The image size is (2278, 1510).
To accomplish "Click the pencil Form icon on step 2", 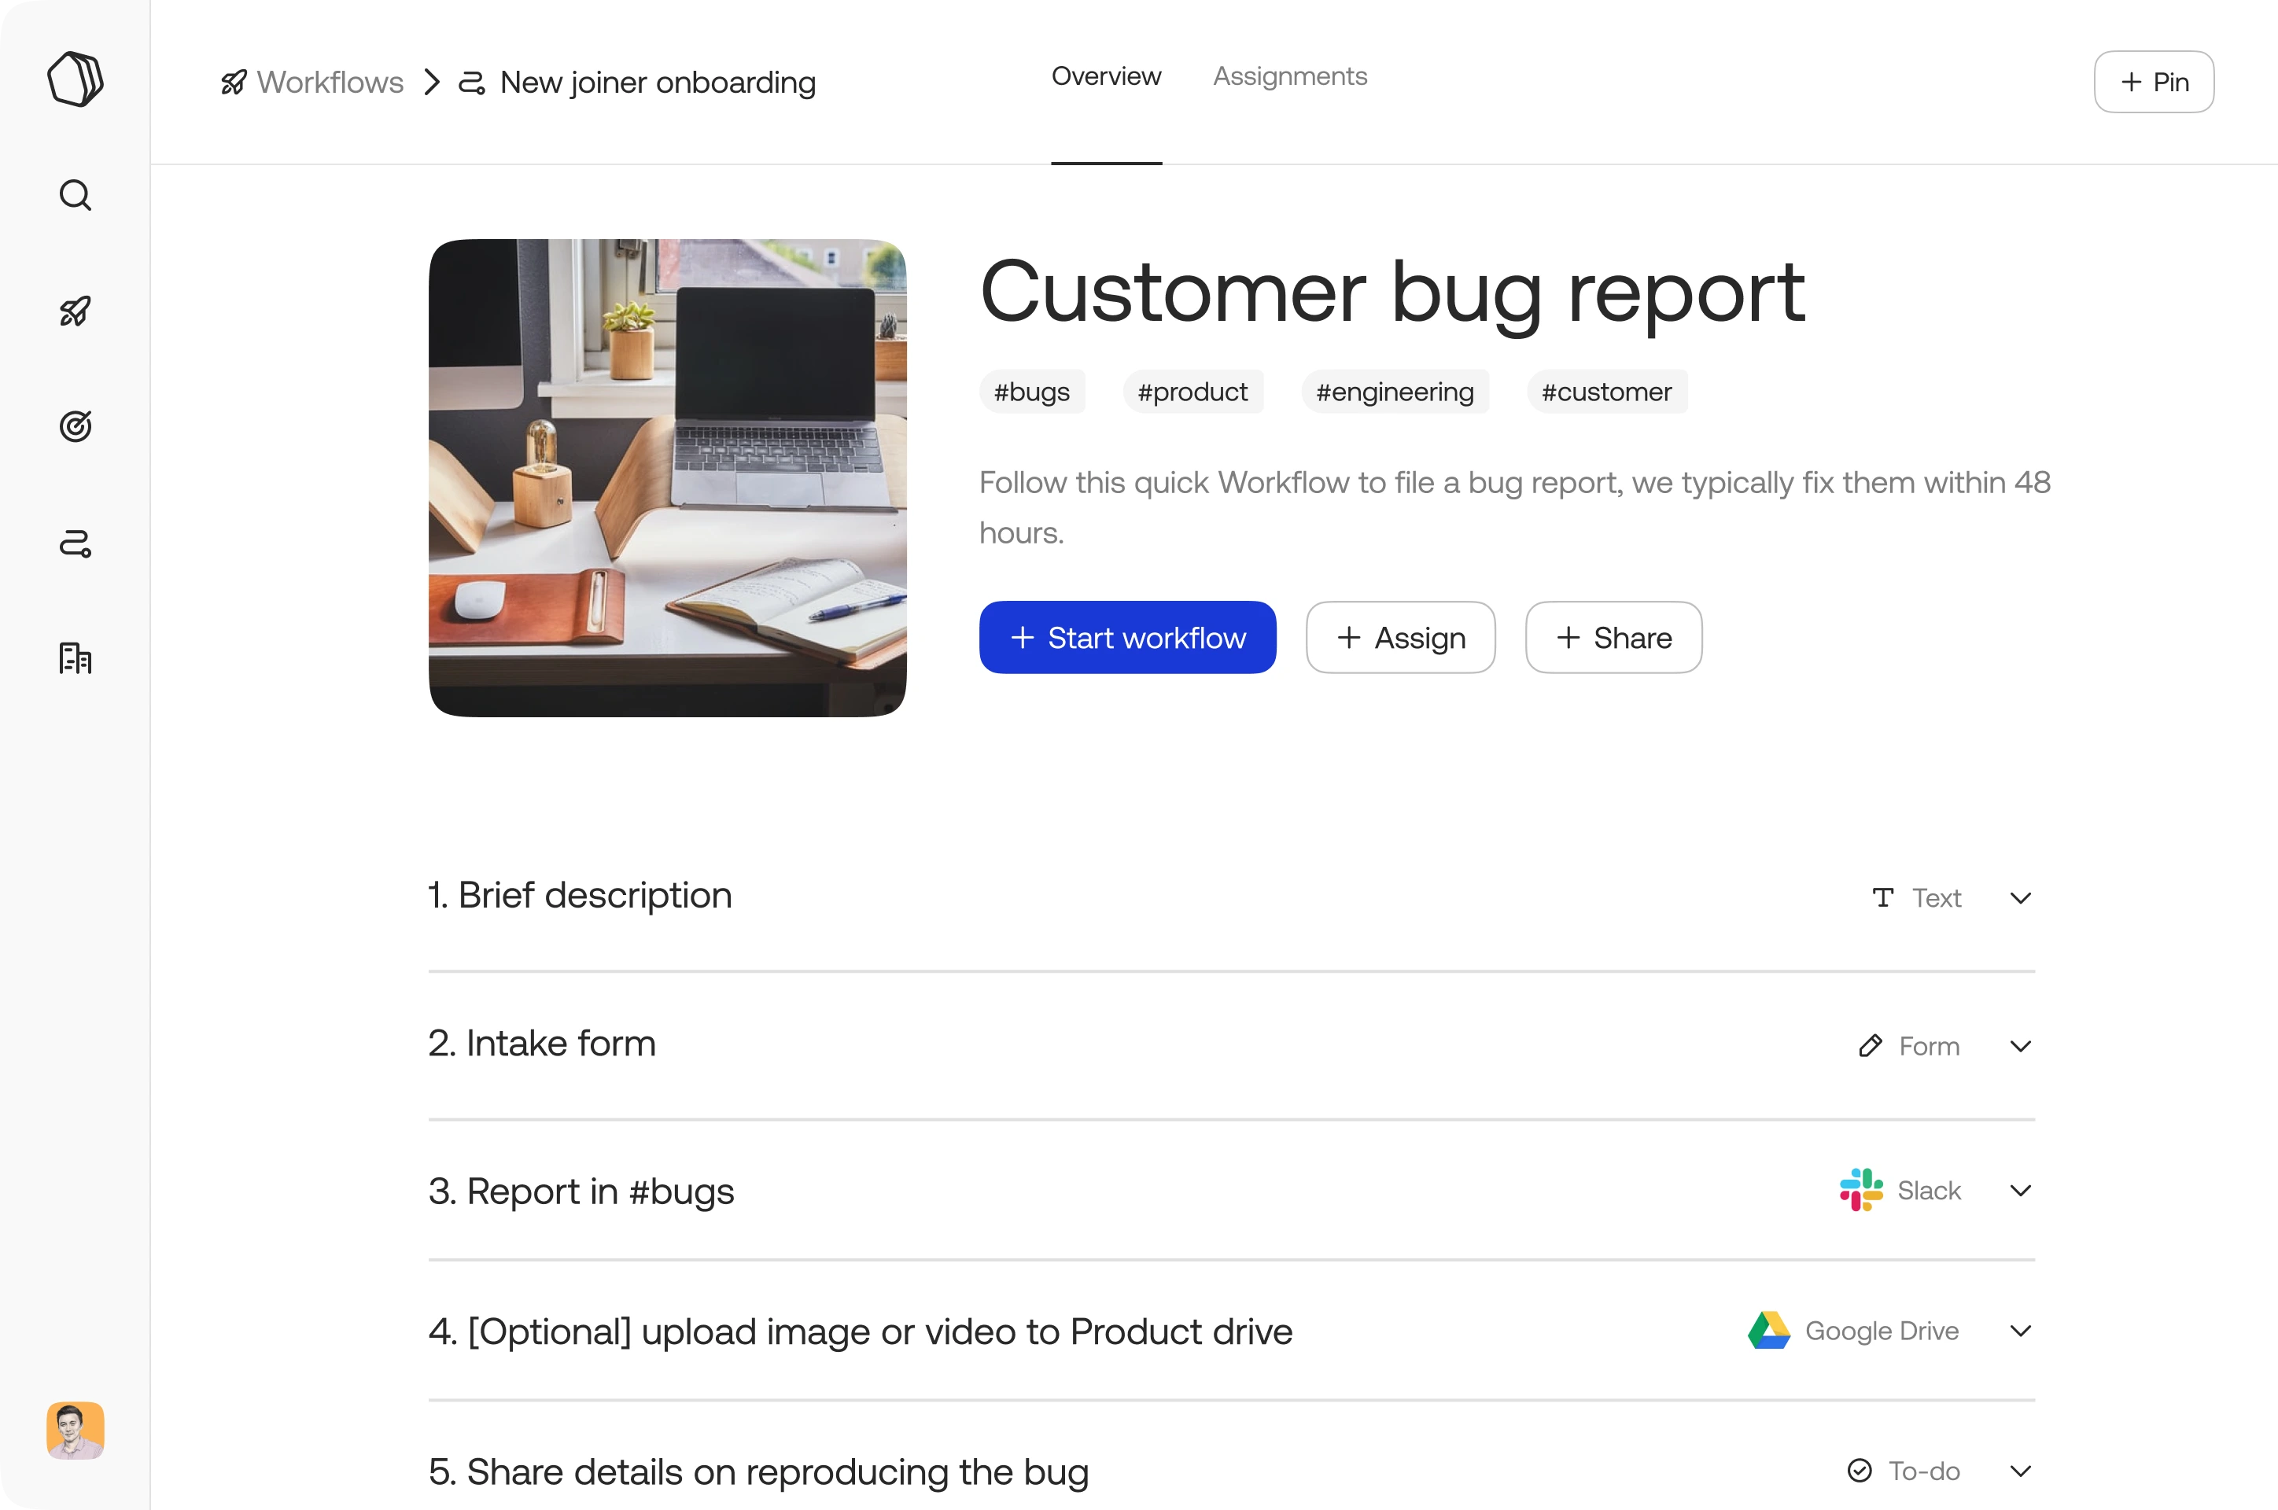I will click(1871, 1046).
